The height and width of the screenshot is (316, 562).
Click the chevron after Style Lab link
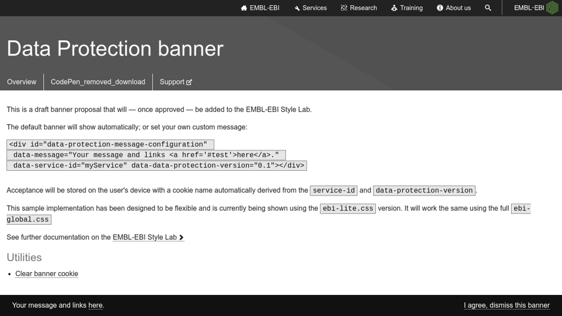181,238
